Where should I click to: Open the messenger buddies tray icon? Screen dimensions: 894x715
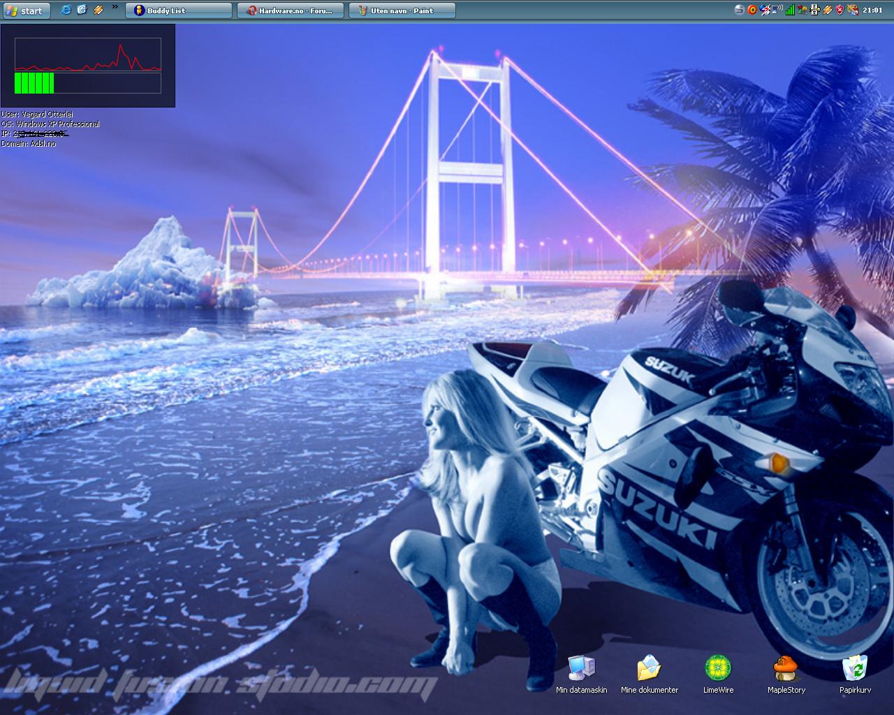pos(803,10)
